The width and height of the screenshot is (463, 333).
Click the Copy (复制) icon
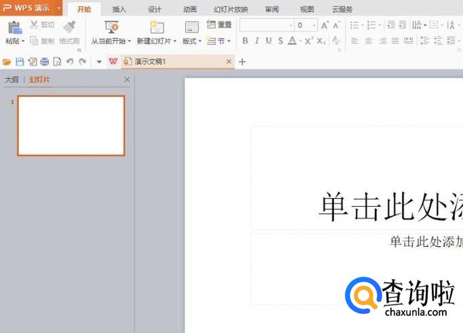tap(34, 41)
